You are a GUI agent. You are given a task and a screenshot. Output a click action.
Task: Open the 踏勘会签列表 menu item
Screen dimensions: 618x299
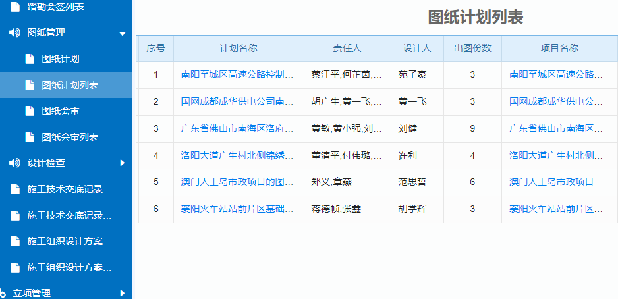[55, 7]
